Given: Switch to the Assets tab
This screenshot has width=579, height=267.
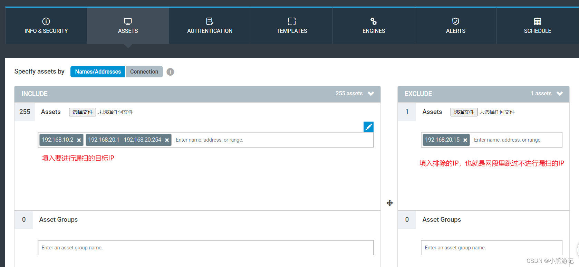Looking at the screenshot, I should coord(128,26).
